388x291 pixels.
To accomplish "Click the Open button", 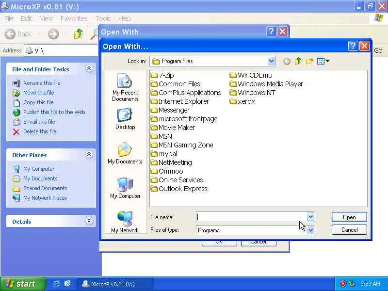I will click(349, 217).
